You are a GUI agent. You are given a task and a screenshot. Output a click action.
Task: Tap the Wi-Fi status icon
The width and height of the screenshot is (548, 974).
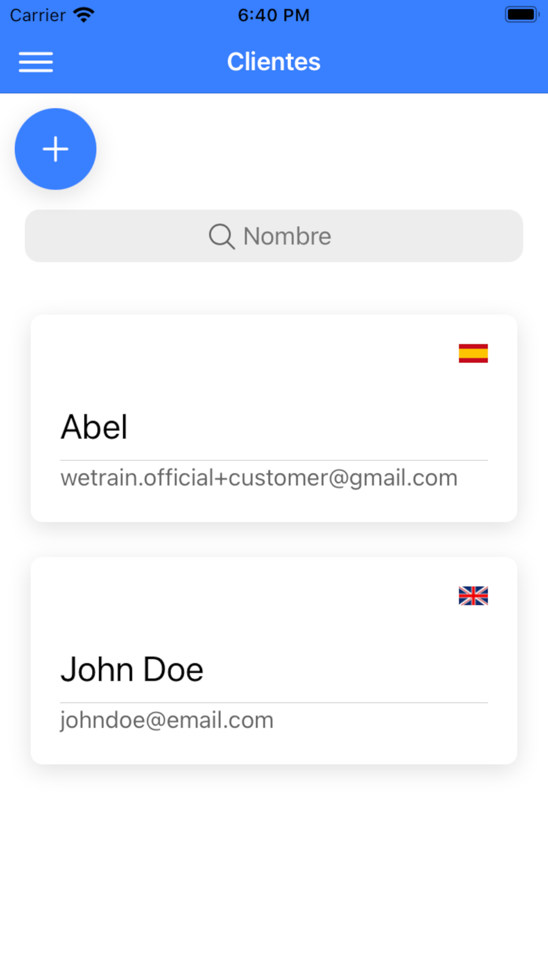[x=84, y=15]
